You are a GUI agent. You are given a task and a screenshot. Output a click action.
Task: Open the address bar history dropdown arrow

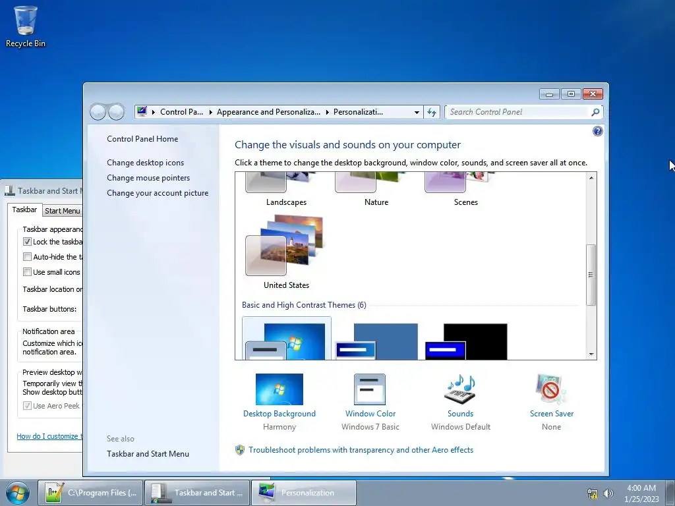point(417,112)
